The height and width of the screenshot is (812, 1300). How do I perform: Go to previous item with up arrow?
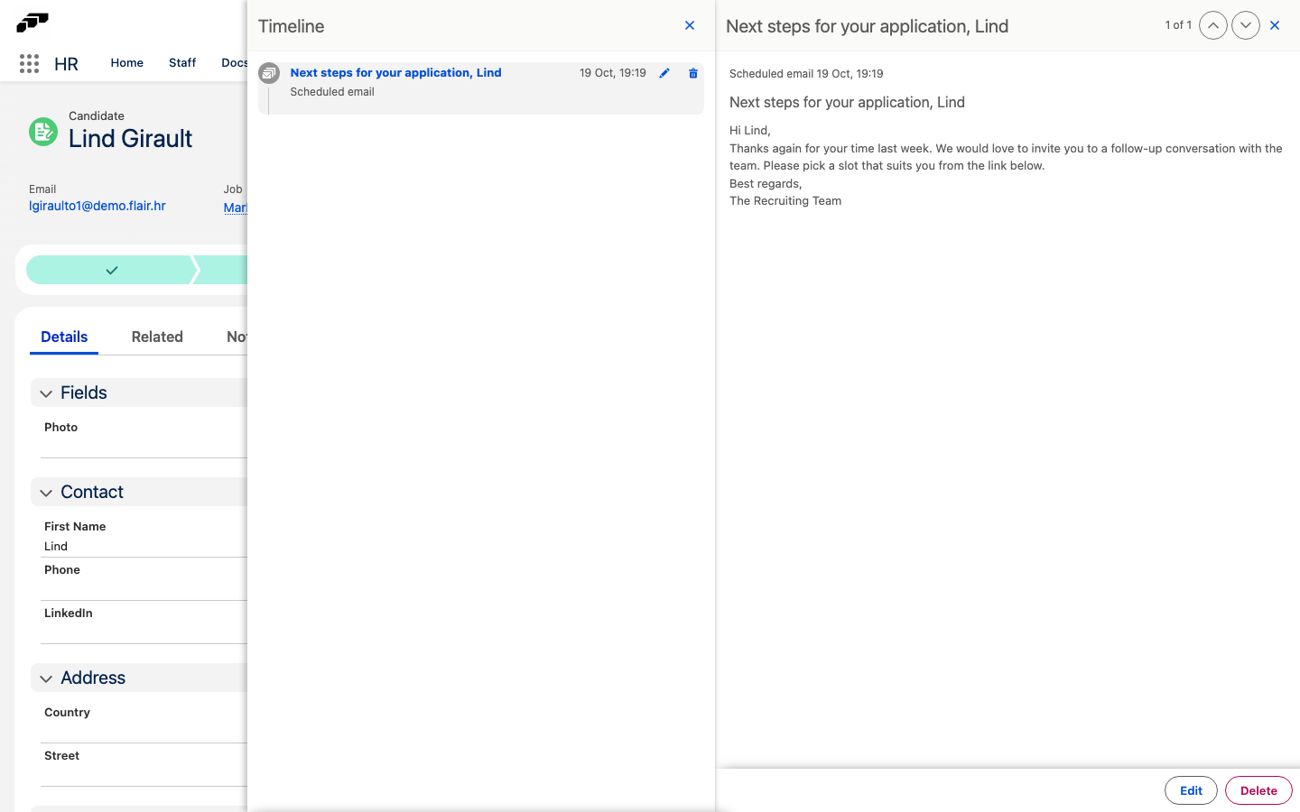click(x=1213, y=25)
